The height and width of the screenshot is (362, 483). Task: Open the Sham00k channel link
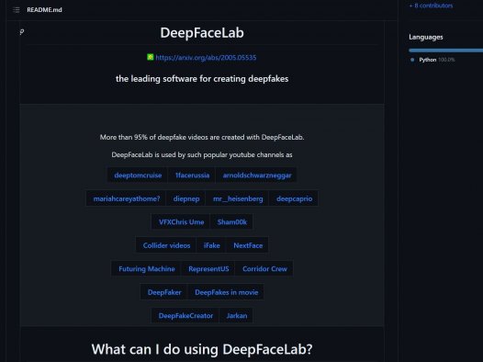tap(232, 222)
